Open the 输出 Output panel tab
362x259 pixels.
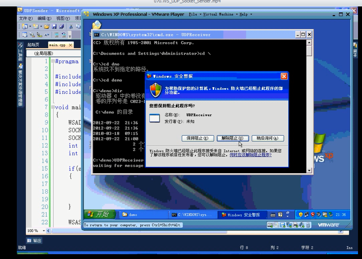click(x=34, y=241)
